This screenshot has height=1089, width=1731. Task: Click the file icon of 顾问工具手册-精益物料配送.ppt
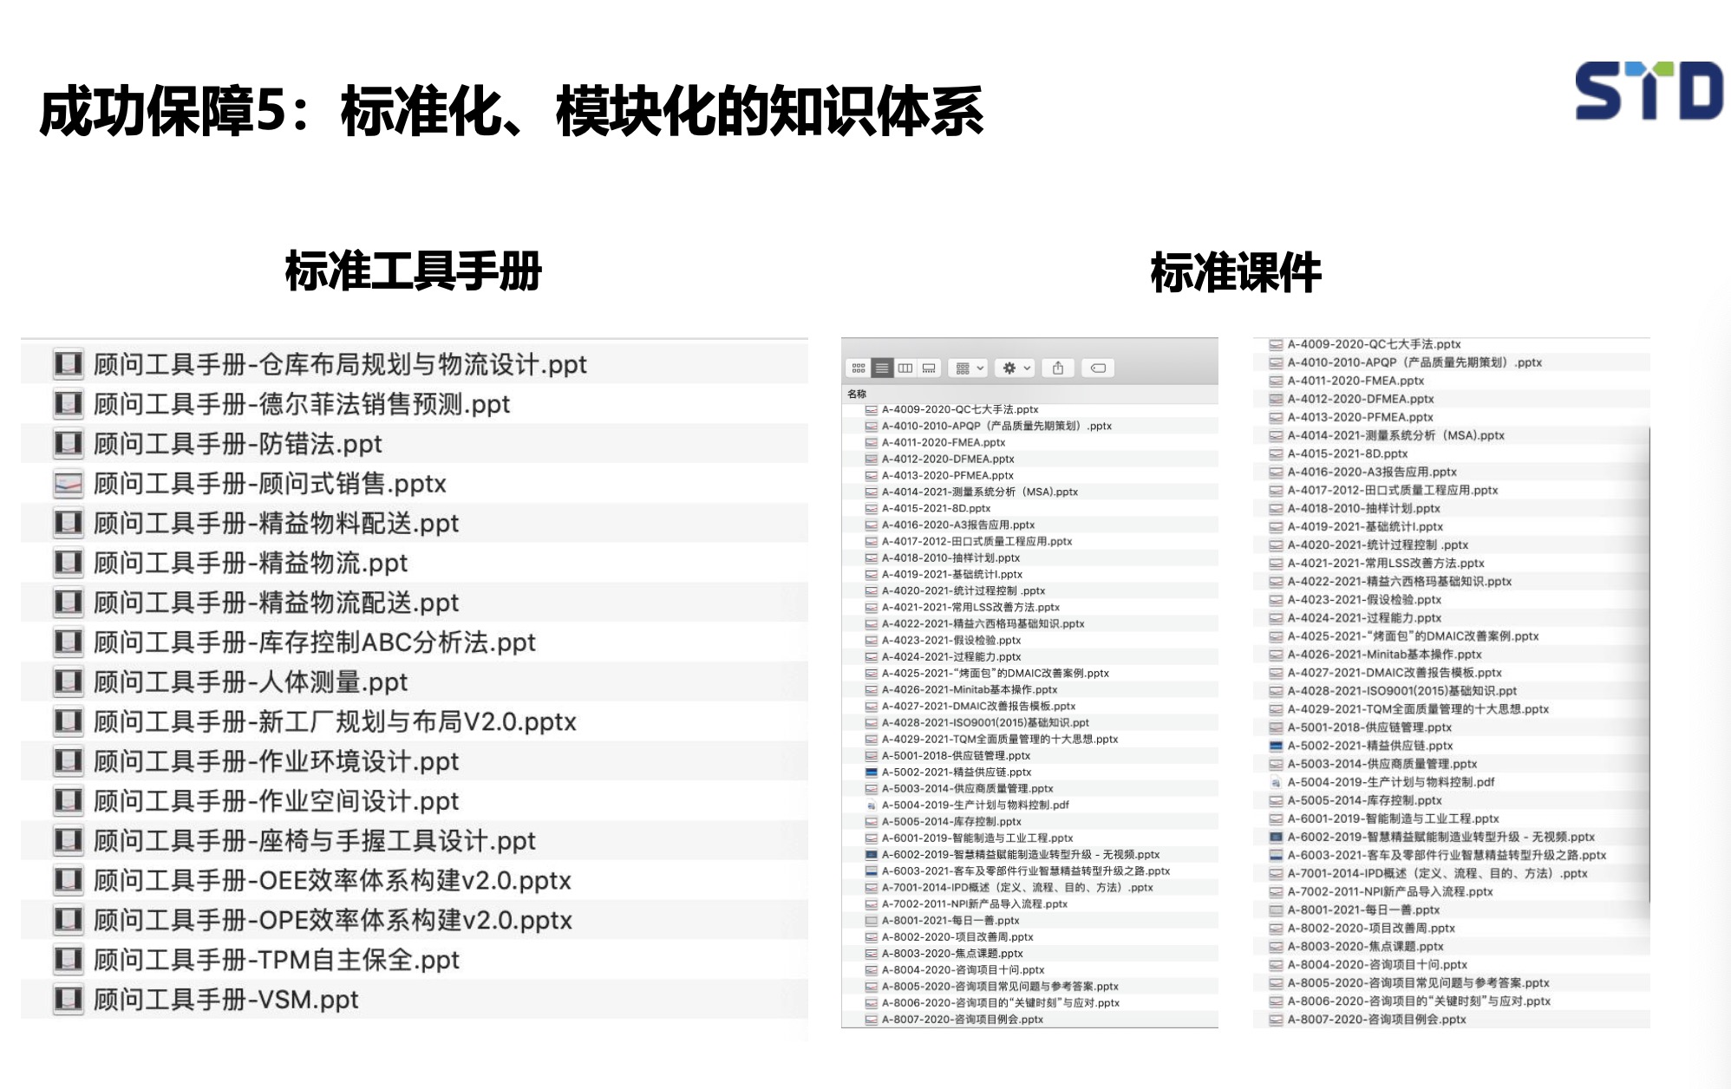[69, 524]
